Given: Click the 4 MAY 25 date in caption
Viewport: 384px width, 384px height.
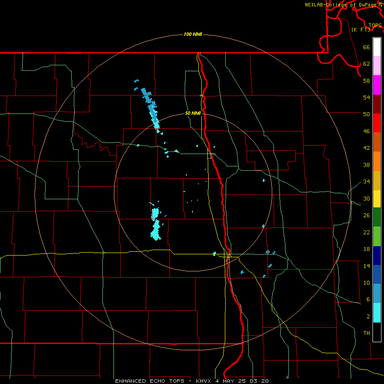Looking at the screenshot, I should [x=231, y=381].
